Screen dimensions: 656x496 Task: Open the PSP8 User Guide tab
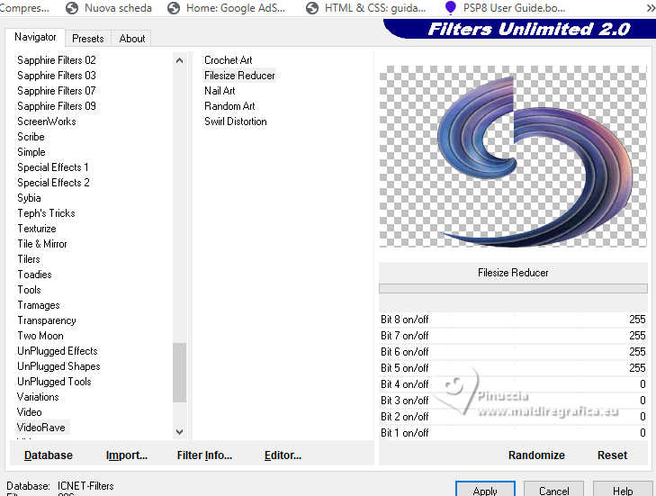pos(505,7)
